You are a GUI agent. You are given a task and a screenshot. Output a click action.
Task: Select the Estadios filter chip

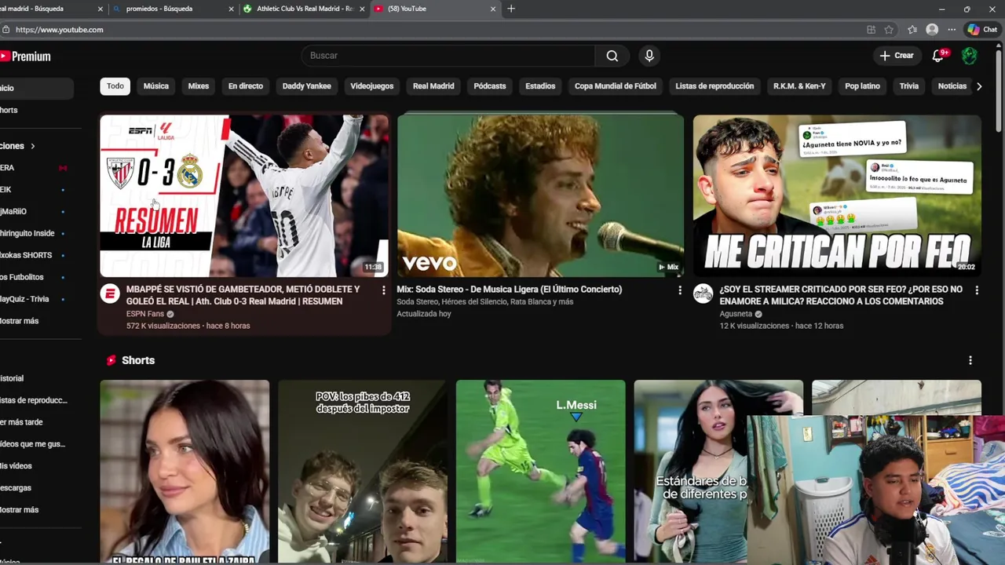point(540,86)
